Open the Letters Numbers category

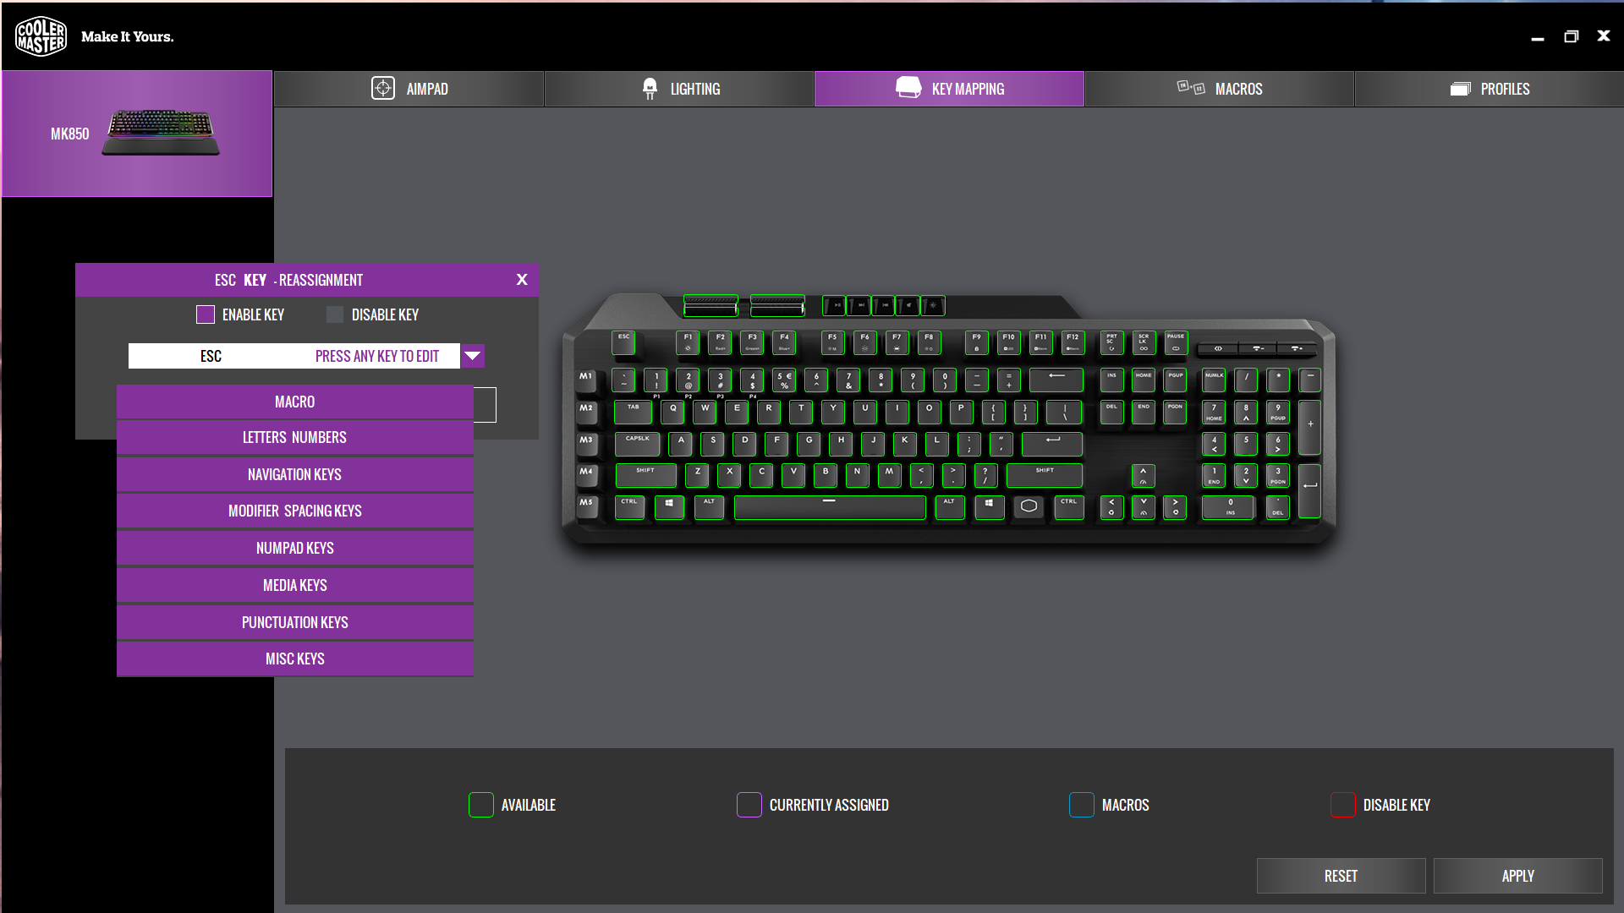point(294,437)
